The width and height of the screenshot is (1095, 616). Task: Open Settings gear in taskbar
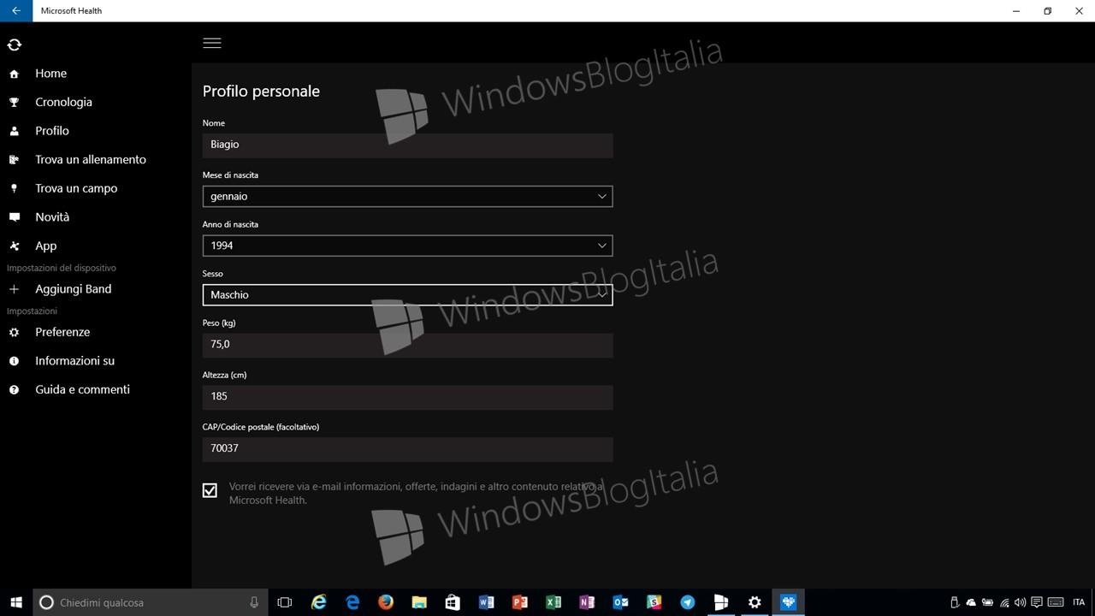[755, 602]
